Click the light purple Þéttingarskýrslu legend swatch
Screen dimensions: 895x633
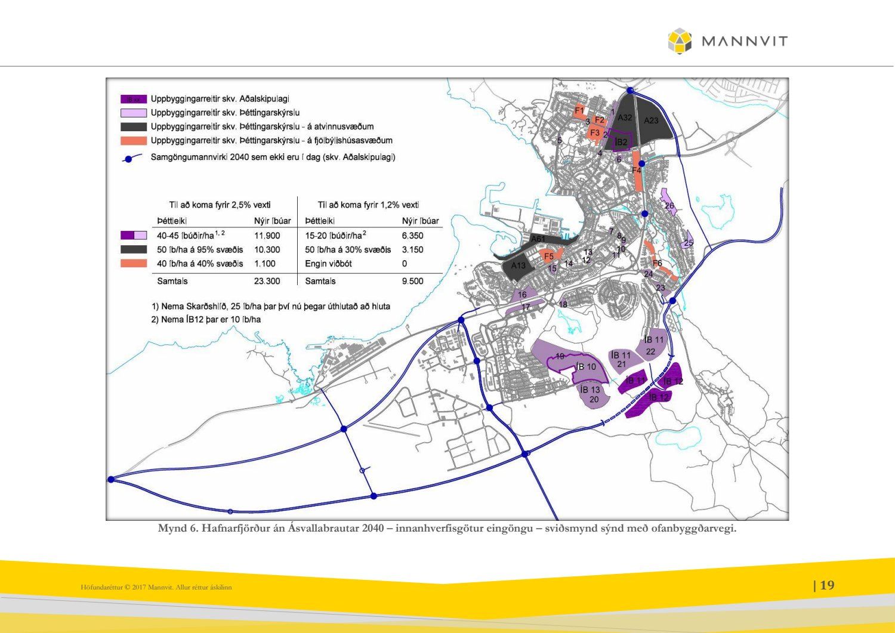[x=133, y=113]
